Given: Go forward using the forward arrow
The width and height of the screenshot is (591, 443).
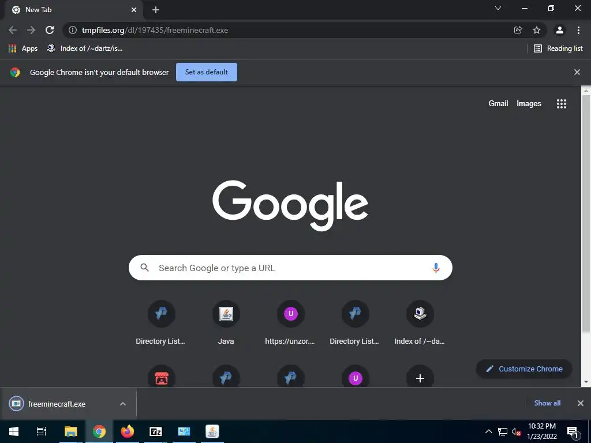Looking at the screenshot, I should 31,30.
